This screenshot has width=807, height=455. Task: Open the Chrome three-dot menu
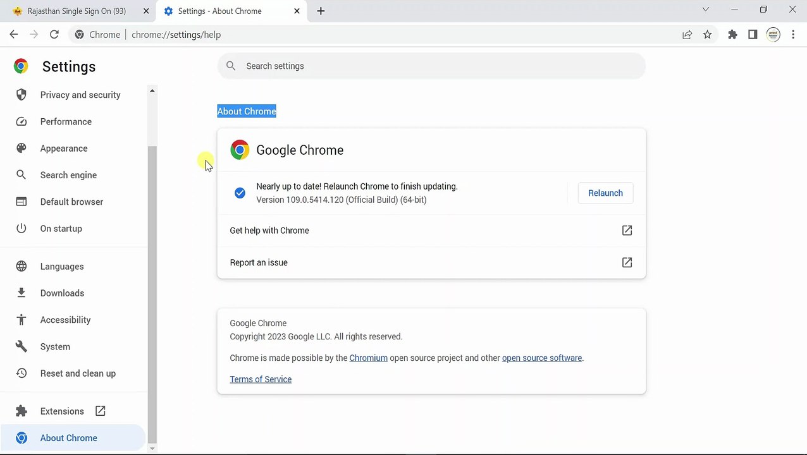point(793,35)
